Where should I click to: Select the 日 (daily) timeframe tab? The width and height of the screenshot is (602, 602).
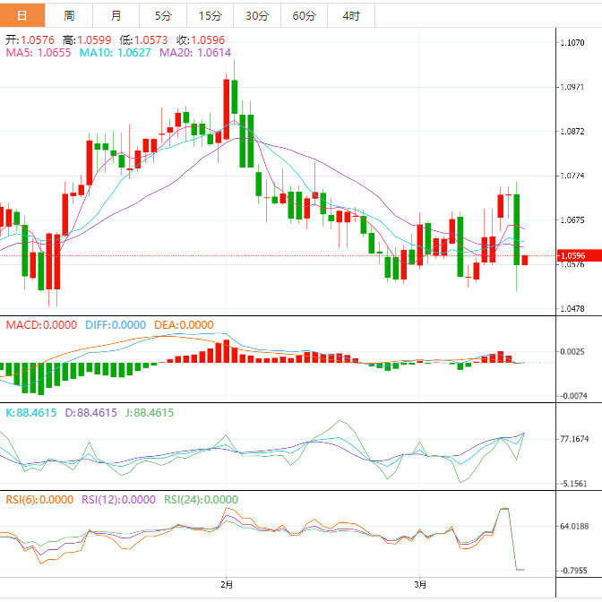point(22,15)
